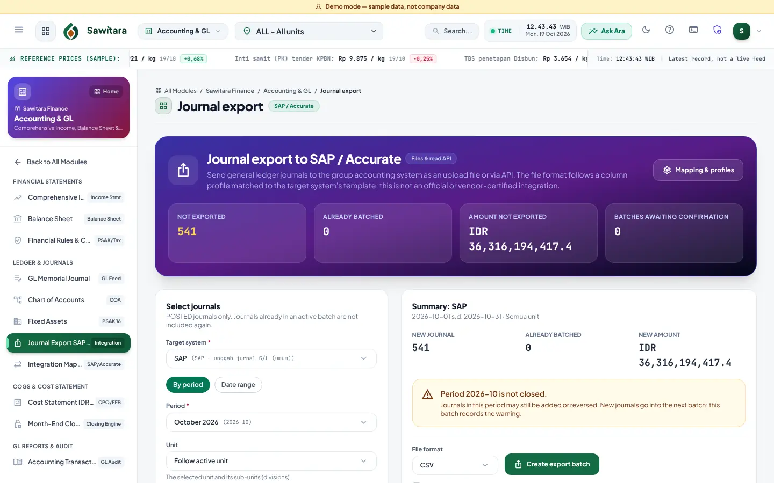Open the Target system SAP dropdown
This screenshot has width=774, height=483.
pos(271,358)
